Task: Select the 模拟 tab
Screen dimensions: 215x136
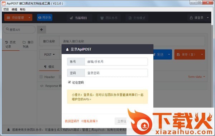Action: coord(49,67)
